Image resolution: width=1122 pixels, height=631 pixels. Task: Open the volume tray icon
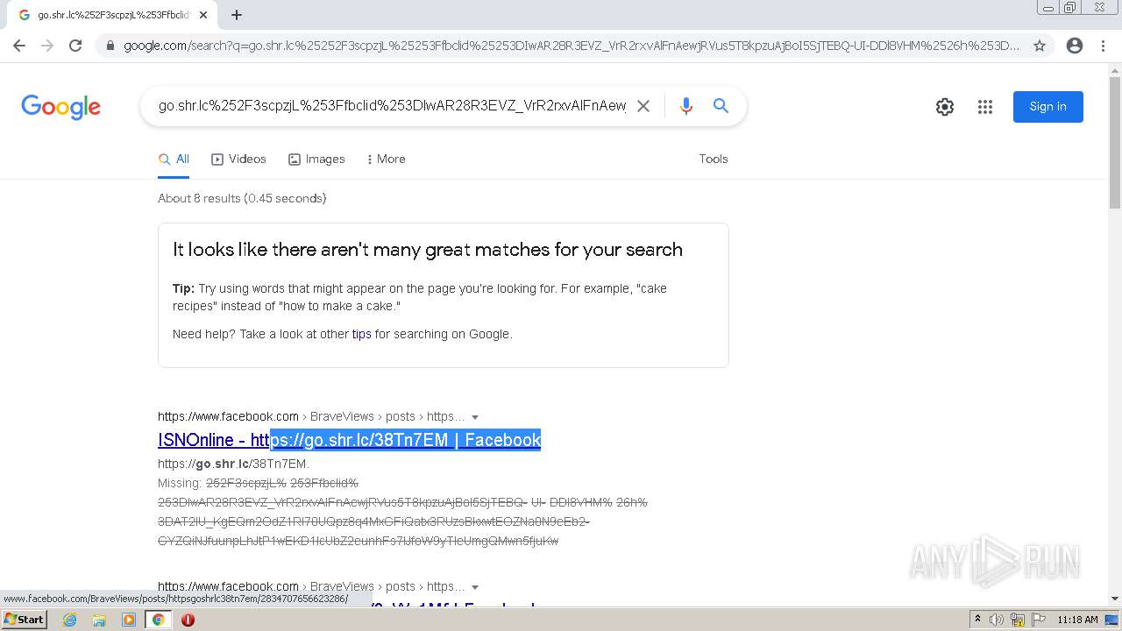pos(997,620)
